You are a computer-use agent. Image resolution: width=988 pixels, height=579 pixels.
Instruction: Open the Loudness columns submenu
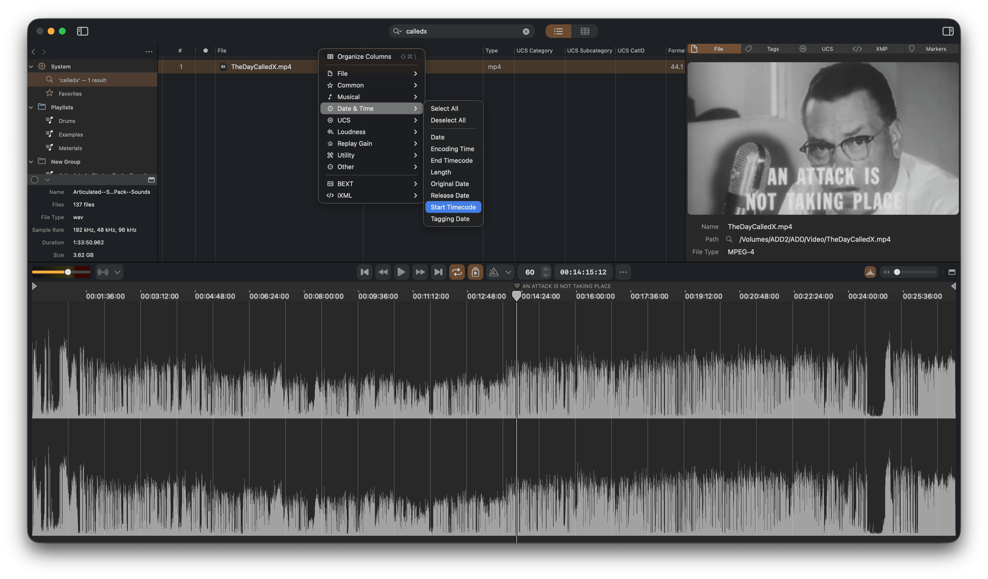coord(371,132)
